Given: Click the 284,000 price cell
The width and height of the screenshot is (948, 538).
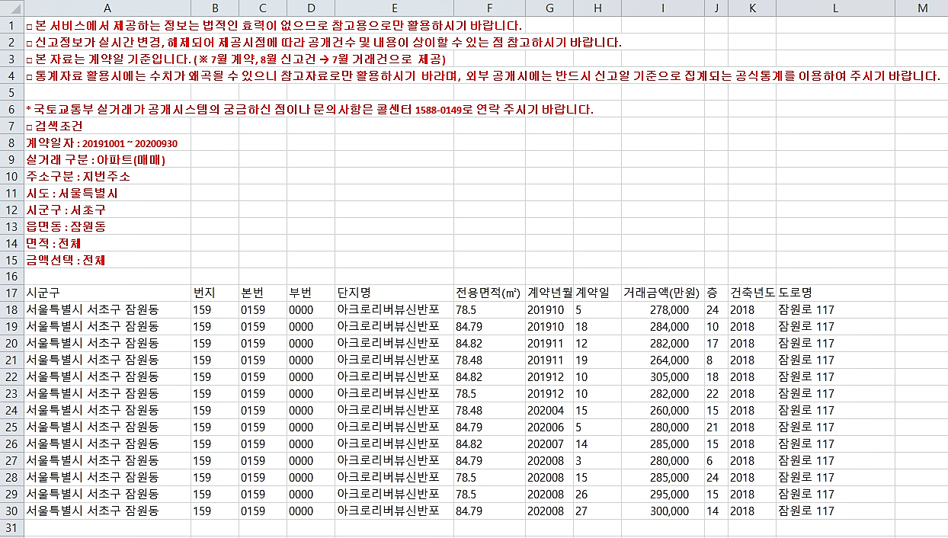Looking at the screenshot, I should coord(662,326).
